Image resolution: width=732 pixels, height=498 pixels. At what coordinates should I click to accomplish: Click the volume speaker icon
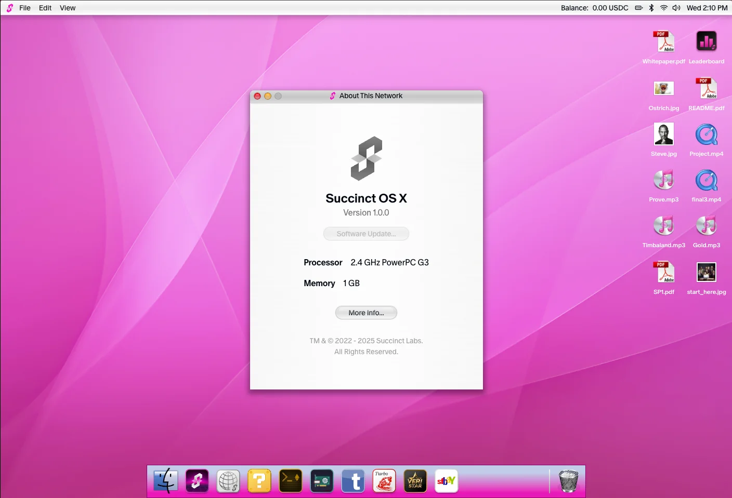[x=676, y=8]
